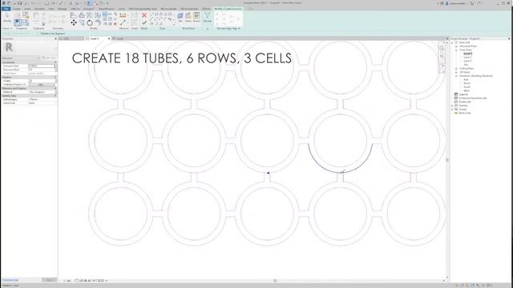Click the drawing area vertical scrollbar
Image resolution: width=513 pixels, height=288 pixels.
tap(447, 160)
